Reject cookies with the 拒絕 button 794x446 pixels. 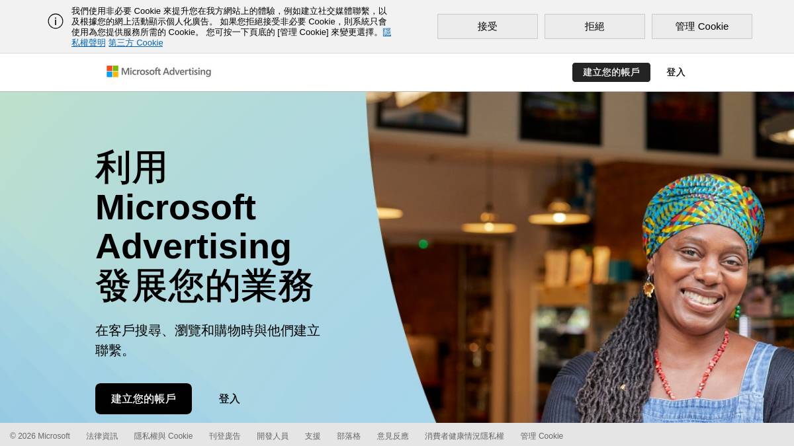pyautogui.click(x=595, y=26)
